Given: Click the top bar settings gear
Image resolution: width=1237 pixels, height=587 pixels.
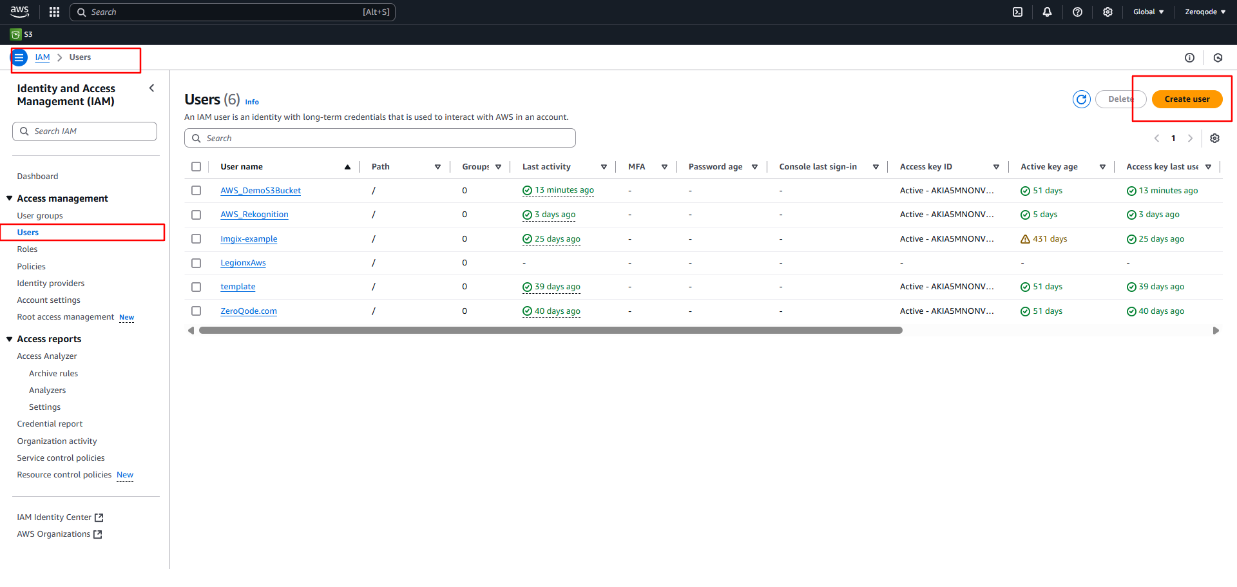Looking at the screenshot, I should [x=1108, y=12].
